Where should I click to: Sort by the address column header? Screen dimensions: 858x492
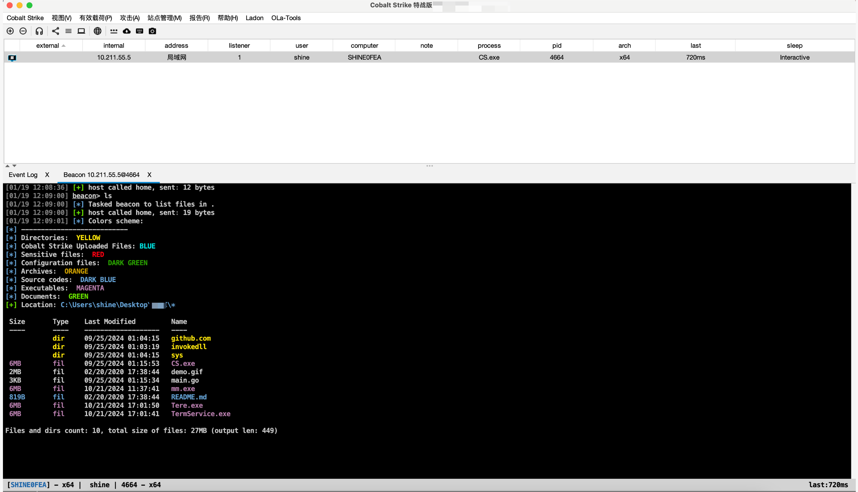pos(176,46)
